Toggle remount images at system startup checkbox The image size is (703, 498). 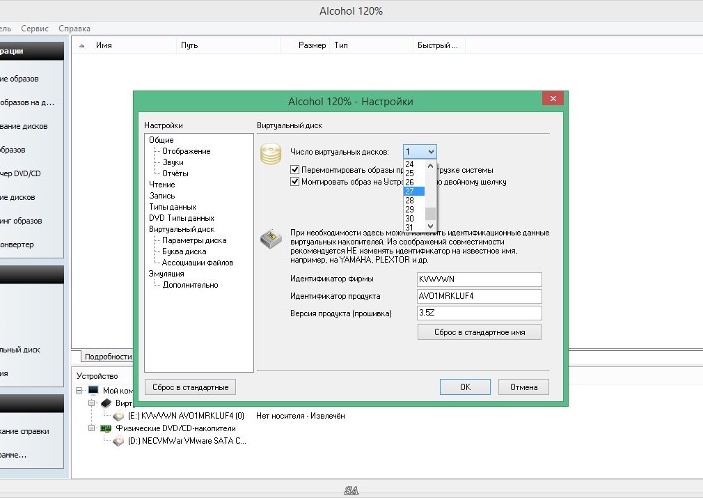[x=294, y=169]
